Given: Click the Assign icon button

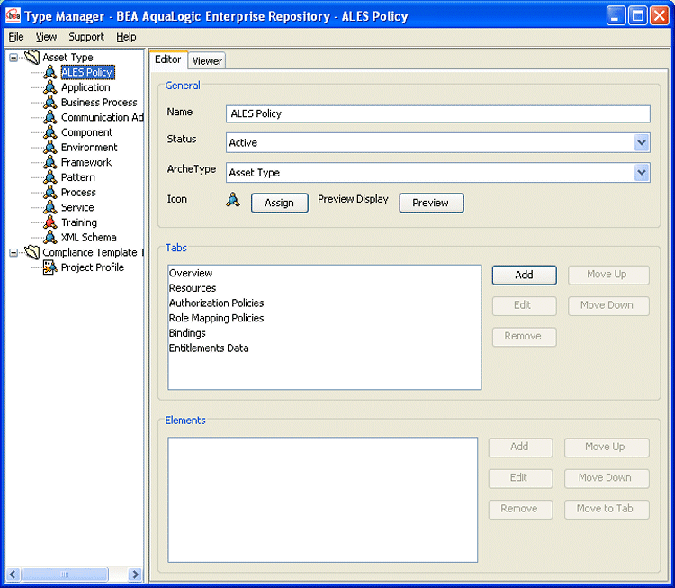Looking at the screenshot, I should click(x=279, y=203).
